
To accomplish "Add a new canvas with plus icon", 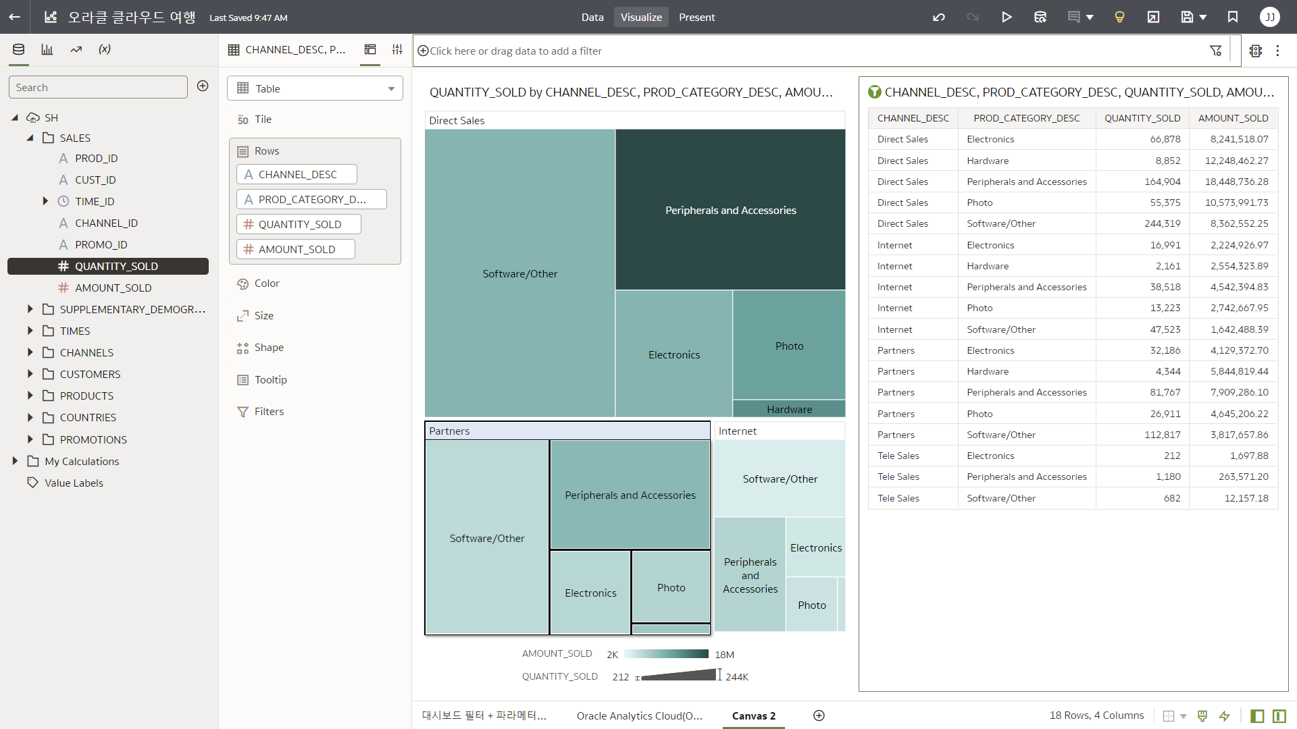I will (819, 715).
